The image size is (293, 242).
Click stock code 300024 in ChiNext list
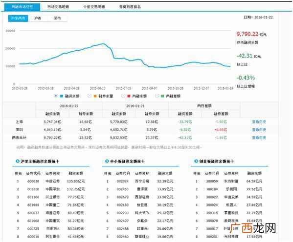pyautogui.click(x=212, y=205)
